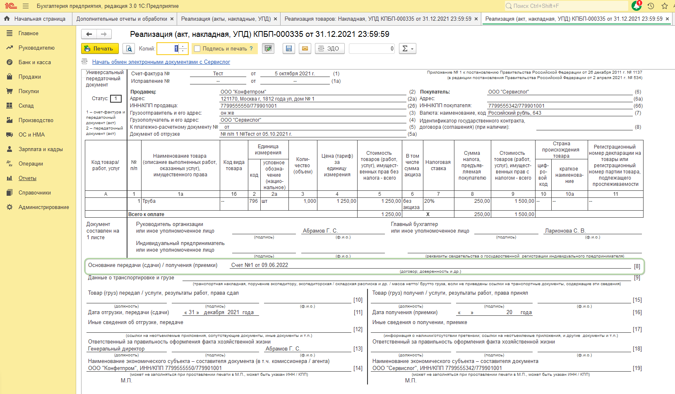Go forward with the right arrow

[x=104, y=34]
